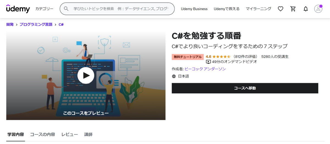Open マイラーニング link

pyautogui.click(x=258, y=9)
